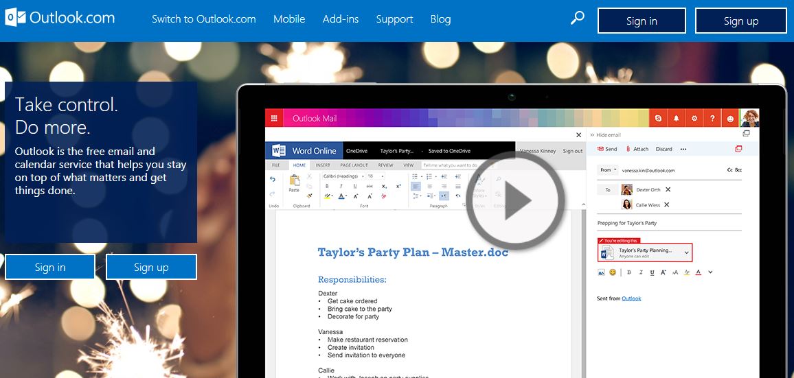Click the insert picture icon in email editor
The image size is (794, 378).
coord(601,272)
